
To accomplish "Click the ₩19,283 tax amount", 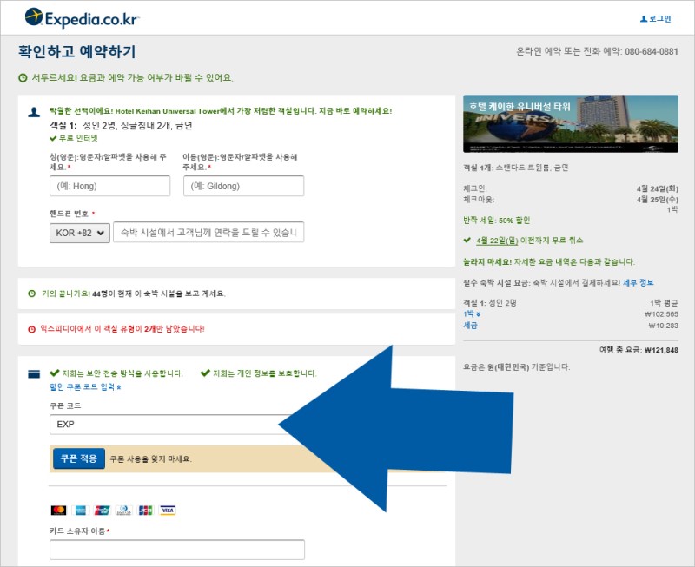I will click(663, 326).
